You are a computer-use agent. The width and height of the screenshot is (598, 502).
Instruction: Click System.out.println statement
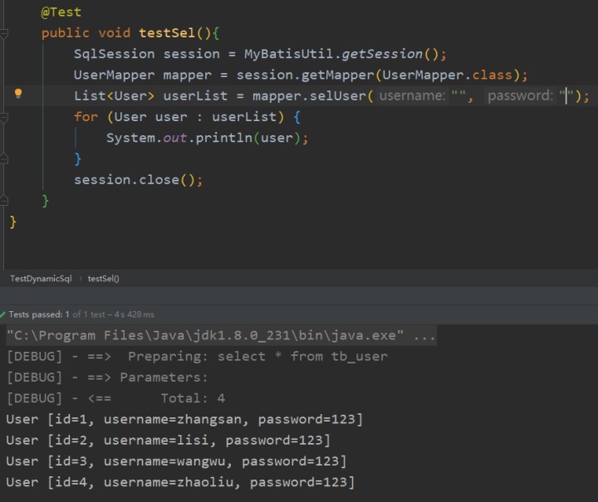(207, 138)
